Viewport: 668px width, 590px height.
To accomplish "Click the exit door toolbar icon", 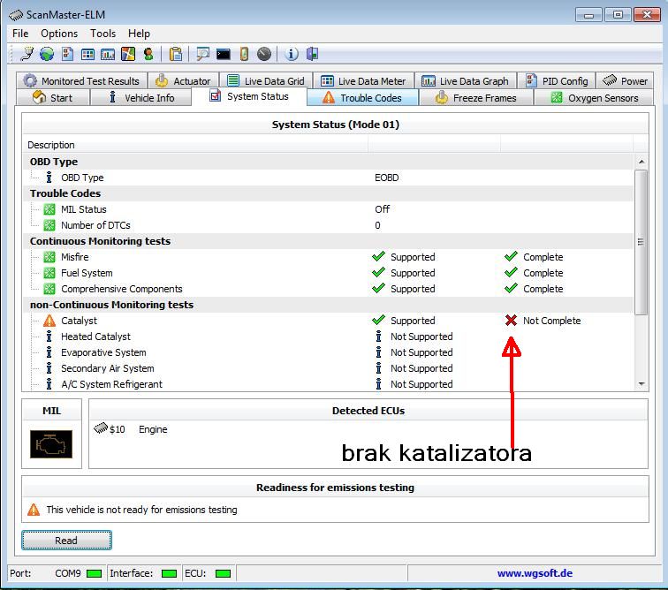I will point(312,54).
